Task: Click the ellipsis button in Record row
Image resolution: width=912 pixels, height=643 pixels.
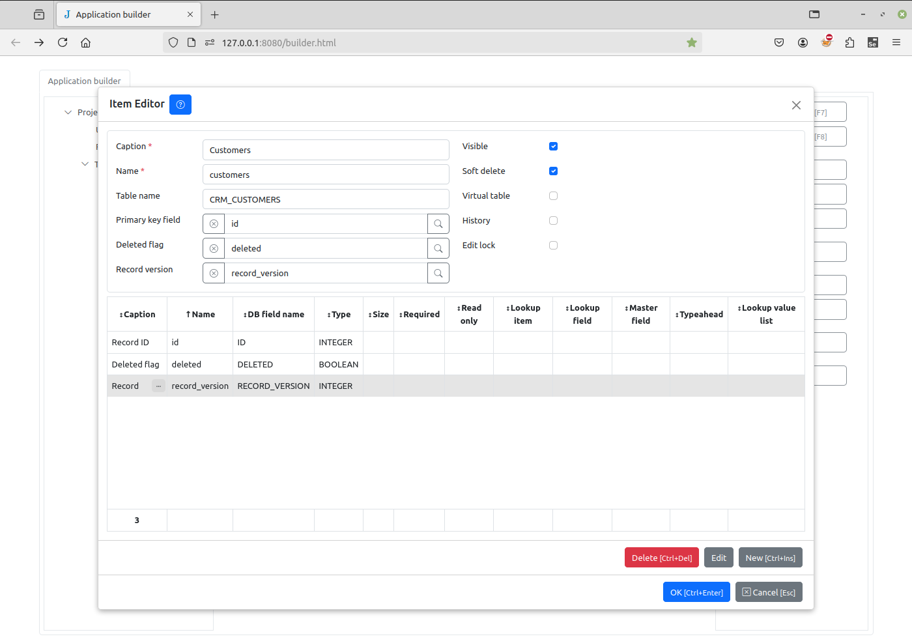Action: click(158, 386)
